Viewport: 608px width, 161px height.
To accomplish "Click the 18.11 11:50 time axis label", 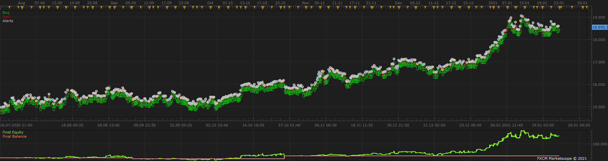I will tap(362, 125).
